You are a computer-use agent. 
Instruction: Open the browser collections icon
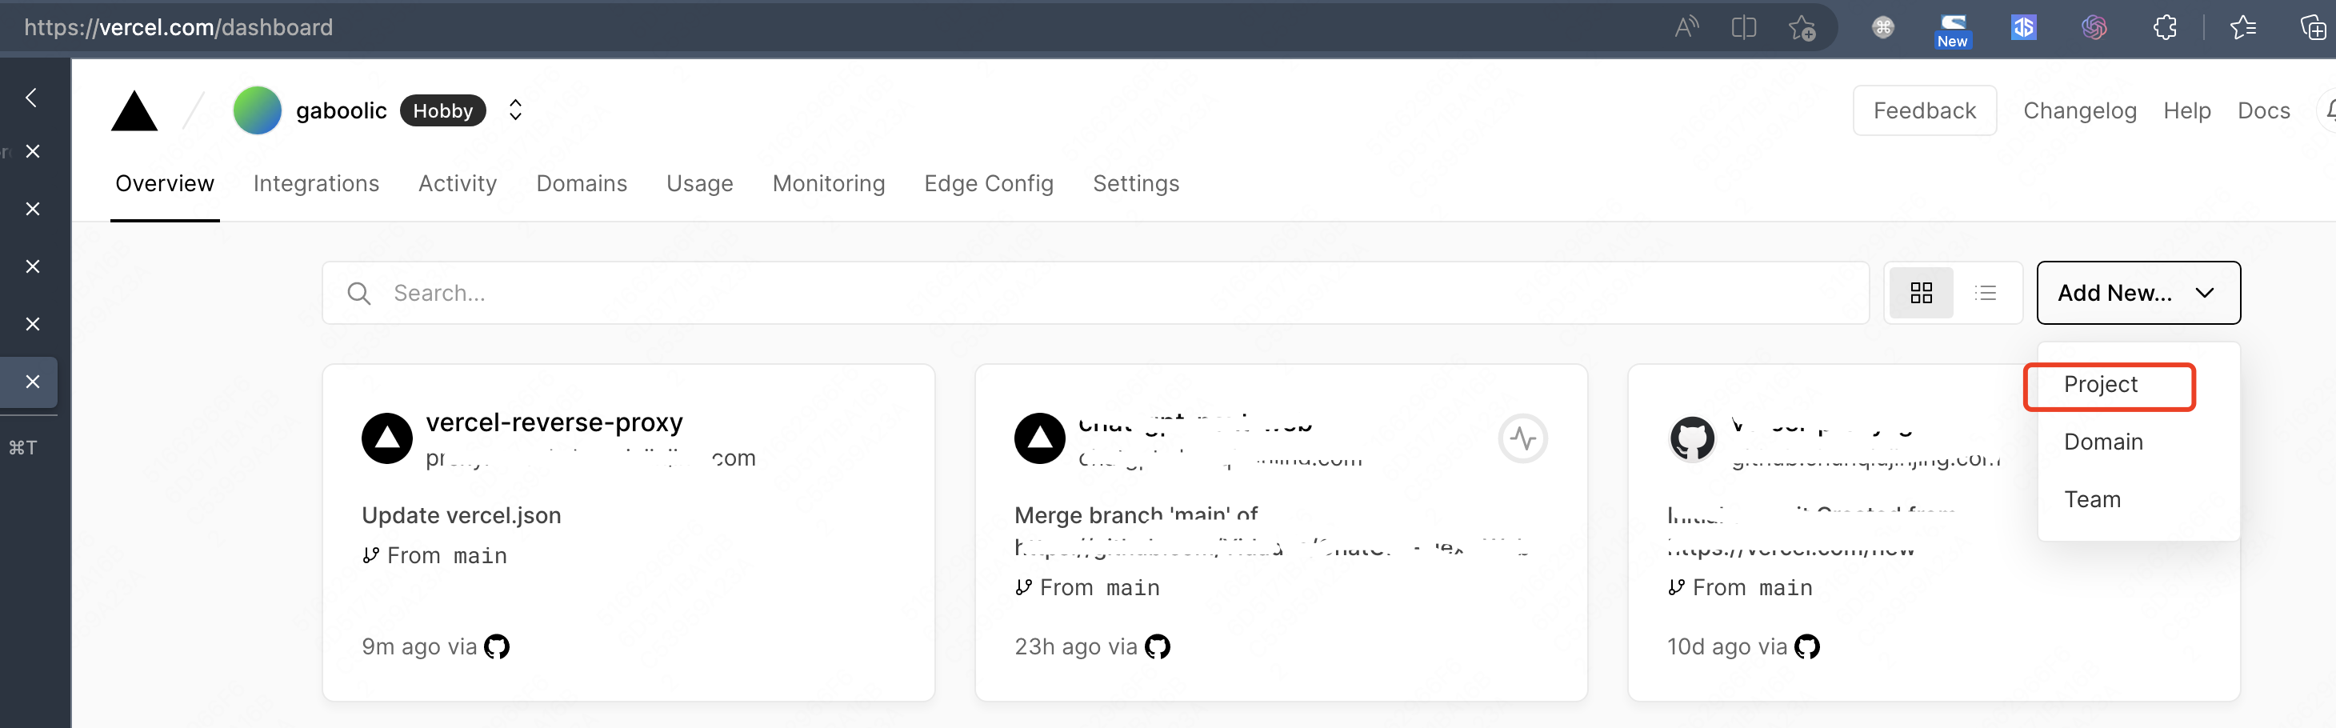click(2314, 27)
